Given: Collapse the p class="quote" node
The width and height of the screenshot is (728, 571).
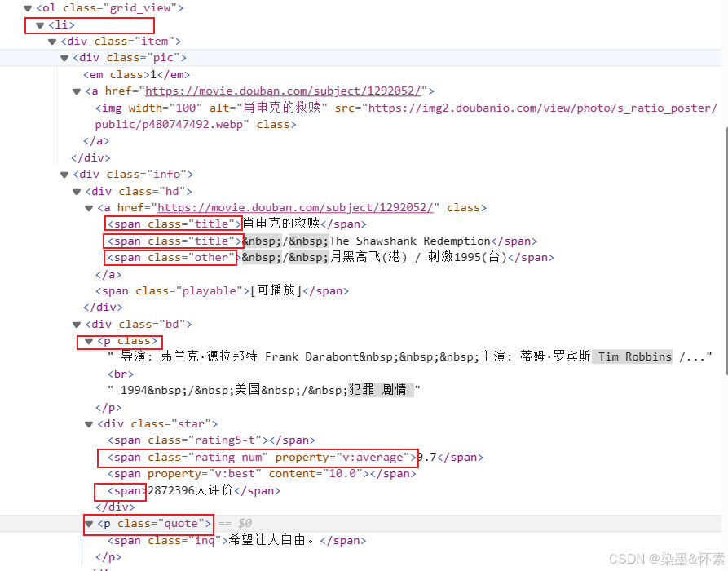Looking at the screenshot, I should pyautogui.click(x=89, y=524).
